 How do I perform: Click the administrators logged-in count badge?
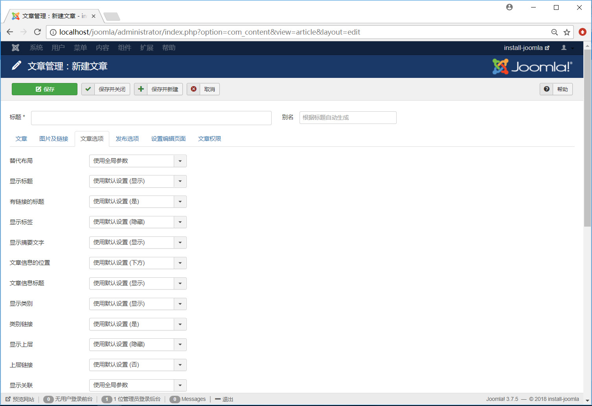[107, 399]
